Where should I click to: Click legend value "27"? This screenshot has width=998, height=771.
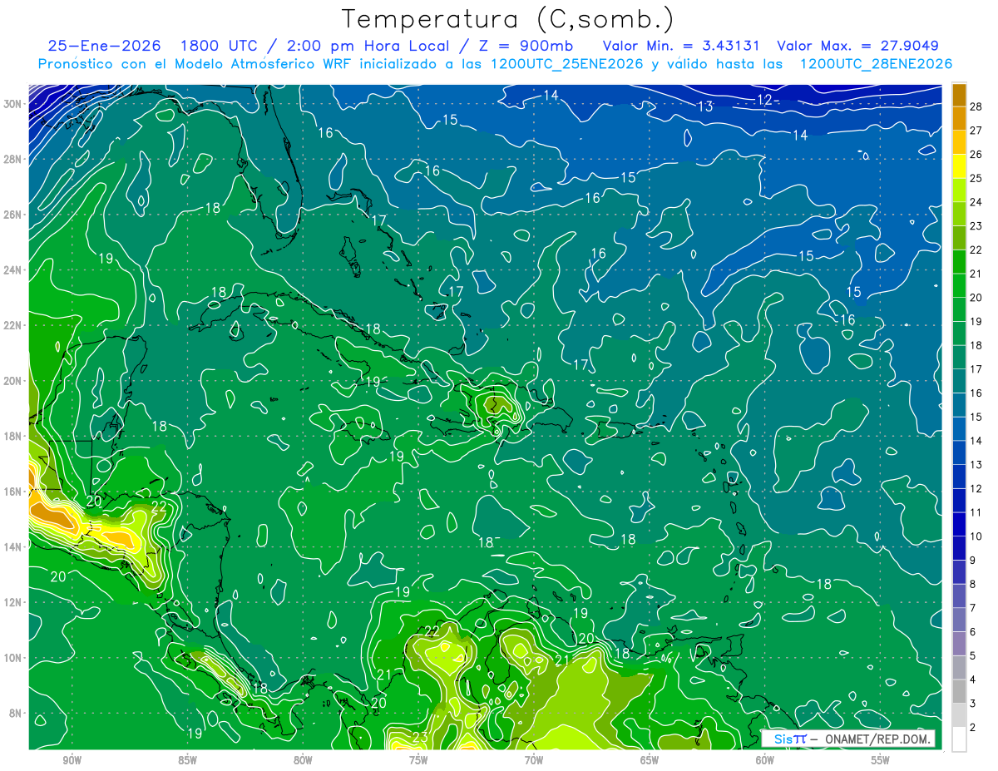click(976, 131)
